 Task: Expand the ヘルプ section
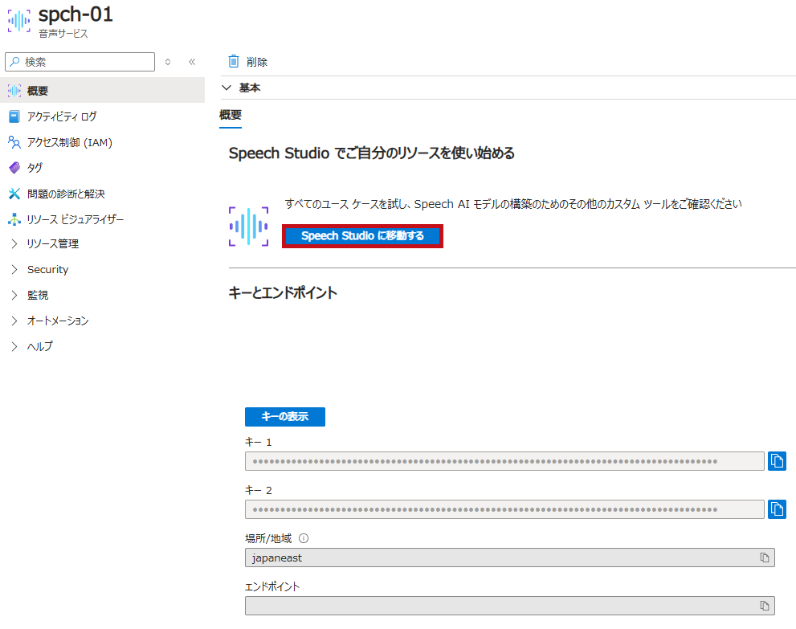[14, 346]
